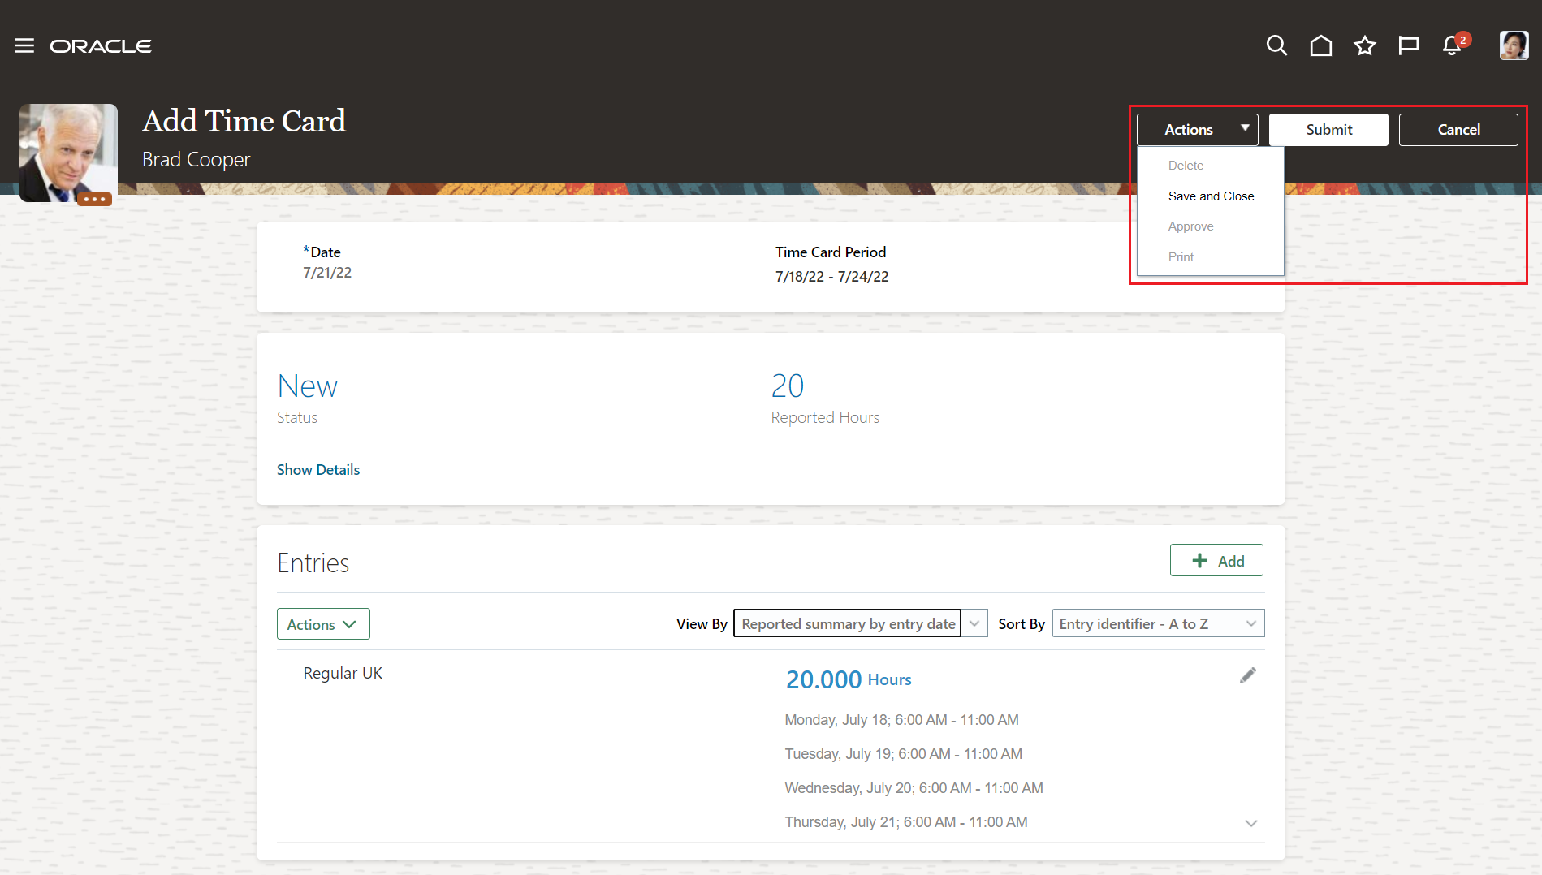Click Brad Cooper's profile avatar
1542x875 pixels.
pos(1514,45)
